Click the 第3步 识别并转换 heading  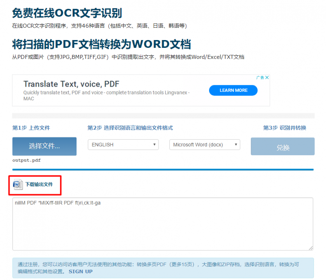(x=285, y=128)
